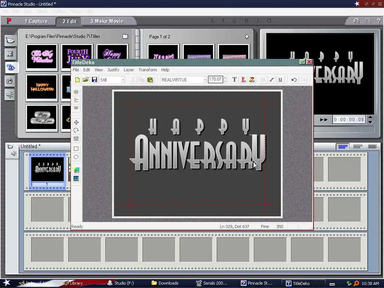The height and width of the screenshot is (288, 384).
Task: Select the It's a girl title thumbnail
Action: tap(163, 52)
